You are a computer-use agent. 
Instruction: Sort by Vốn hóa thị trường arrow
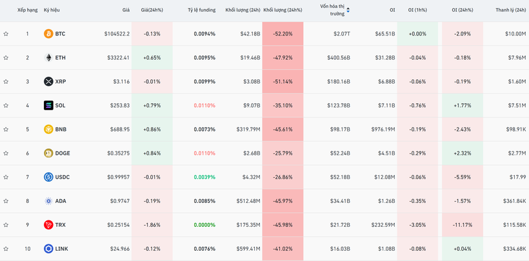coord(348,10)
